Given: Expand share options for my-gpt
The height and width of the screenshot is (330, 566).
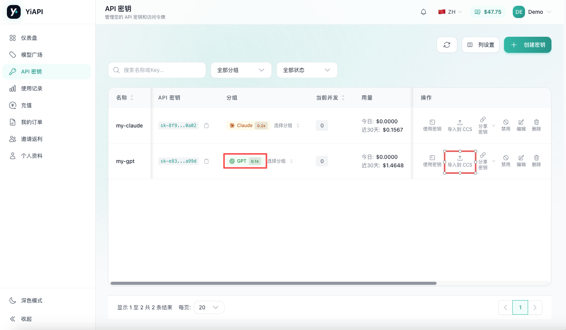Looking at the screenshot, I should click(x=494, y=161).
